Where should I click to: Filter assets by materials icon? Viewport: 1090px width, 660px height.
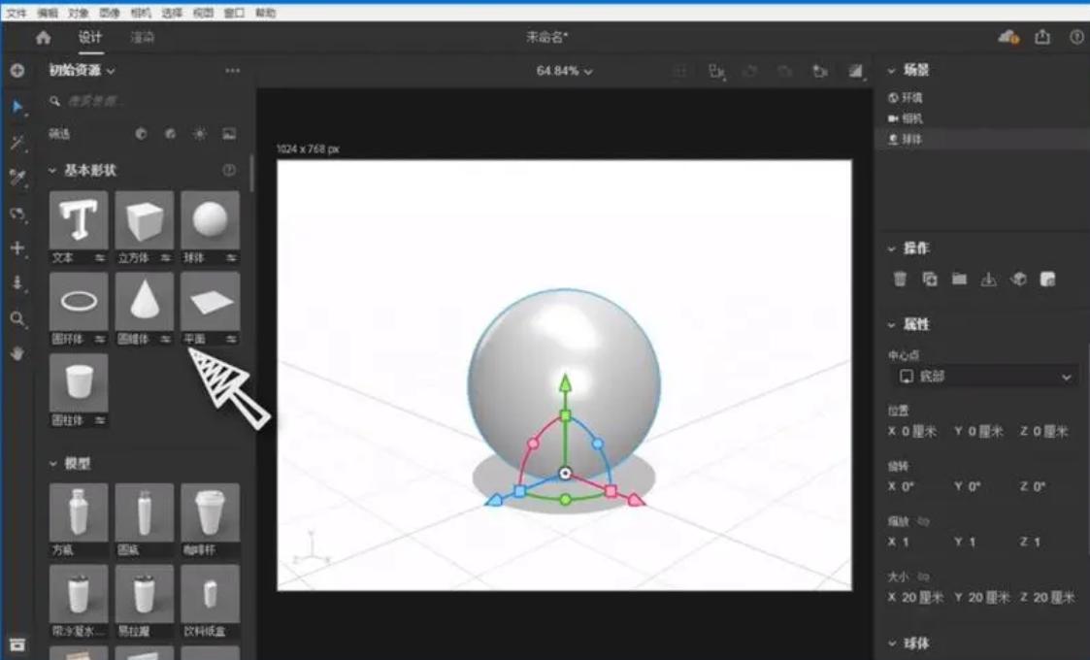pos(170,134)
